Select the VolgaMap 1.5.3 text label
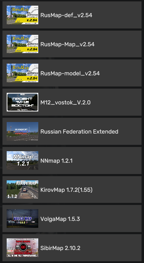This screenshot has height=263, width=144. (x=60, y=219)
